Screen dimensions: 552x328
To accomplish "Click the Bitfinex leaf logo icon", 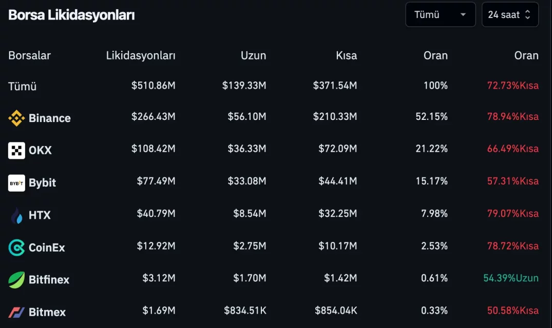I will [x=16, y=280].
